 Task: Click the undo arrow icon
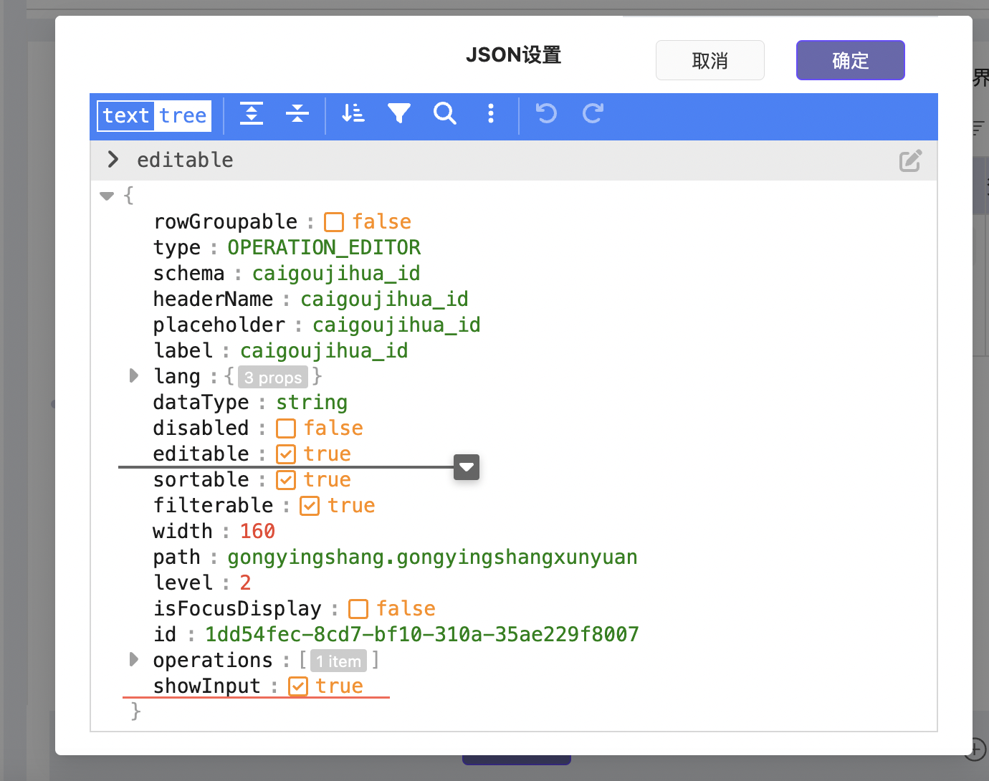[x=546, y=114]
